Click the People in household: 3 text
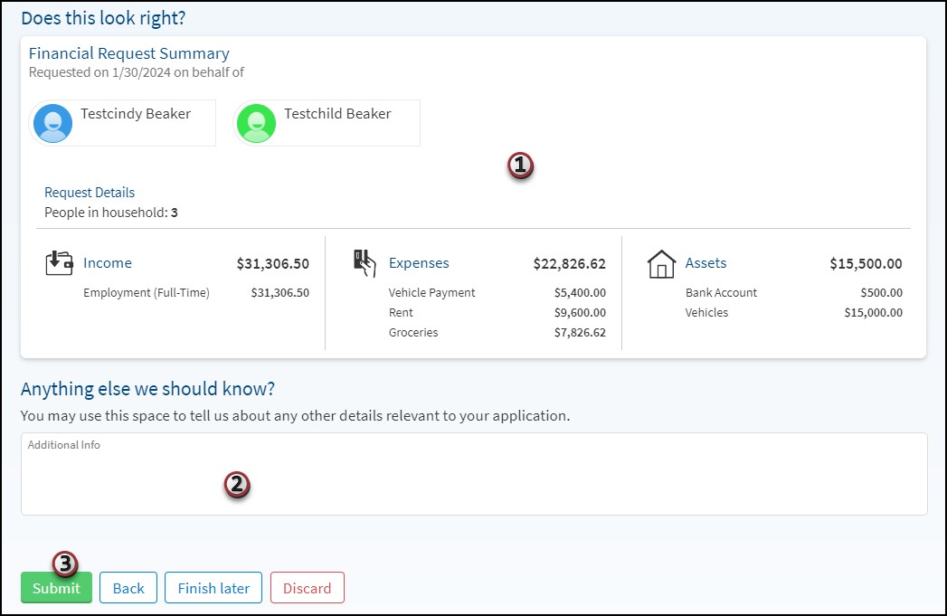The width and height of the screenshot is (947, 616). pyautogui.click(x=111, y=213)
